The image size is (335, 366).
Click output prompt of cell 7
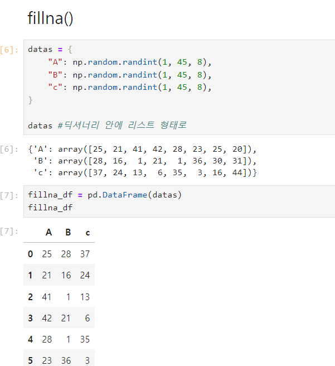point(9,232)
